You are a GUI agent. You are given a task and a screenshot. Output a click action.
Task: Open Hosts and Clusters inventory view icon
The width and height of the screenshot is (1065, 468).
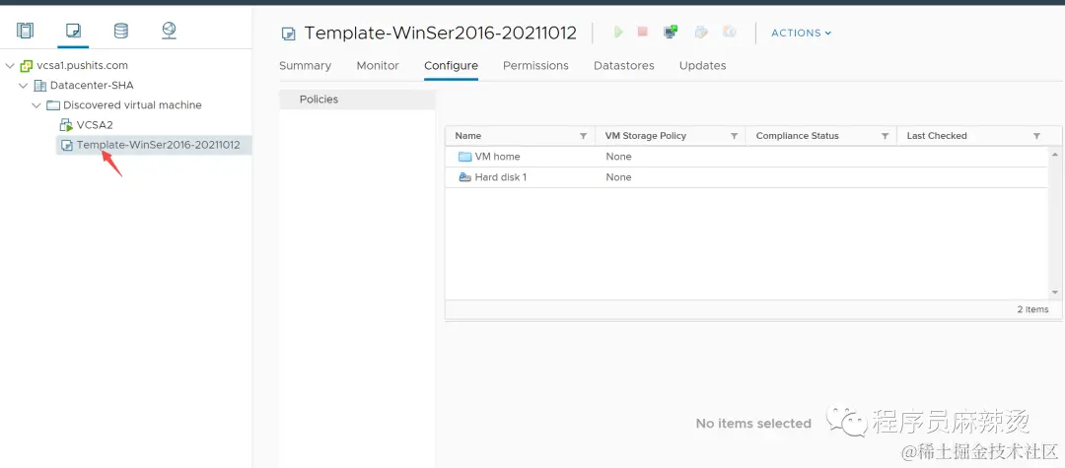(x=25, y=31)
